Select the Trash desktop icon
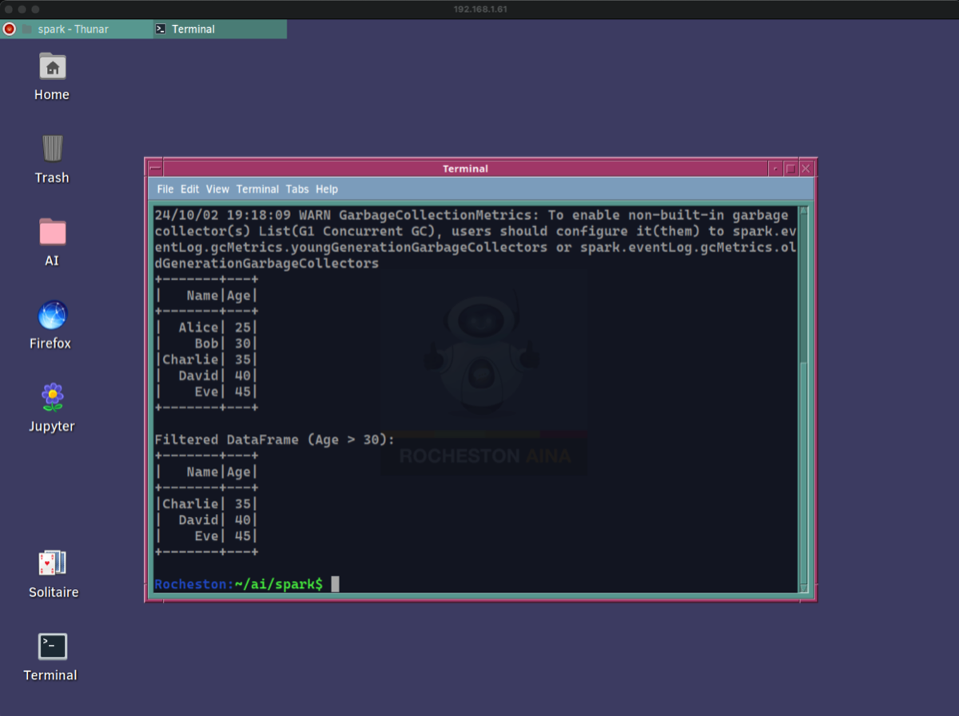This screenshot has width=959, height=716. point(52,149)
